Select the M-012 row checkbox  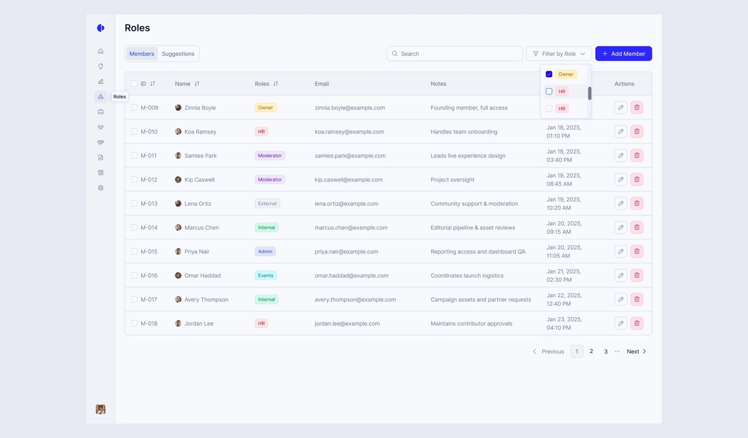(x=134, y=179)
